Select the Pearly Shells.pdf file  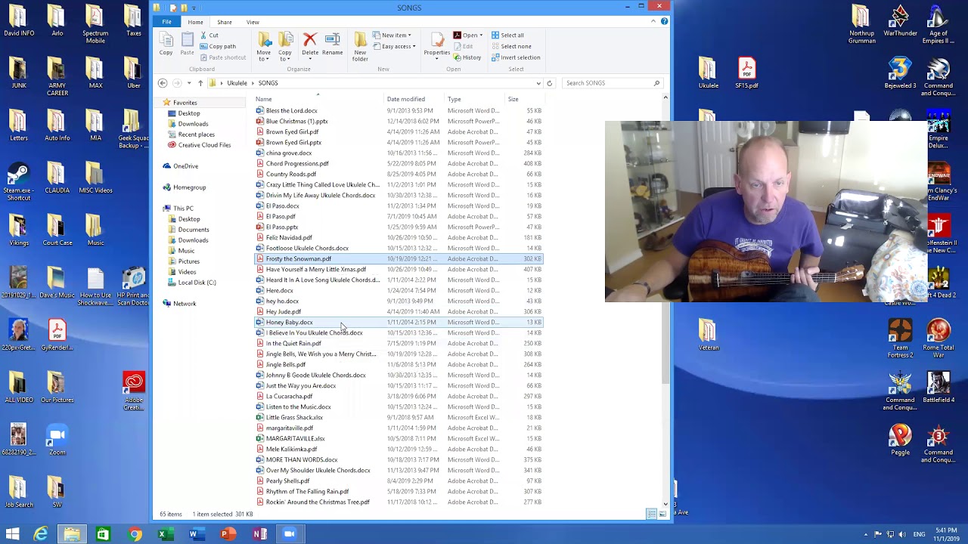click(399, 481)
